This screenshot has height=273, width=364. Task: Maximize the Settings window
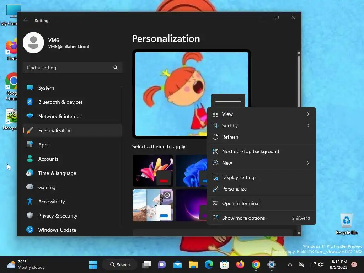pos(277,17)
